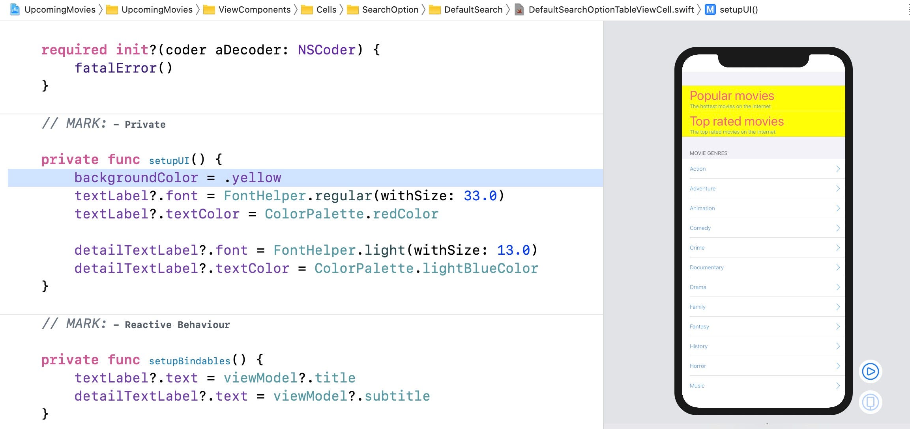Expand the Comedy genre row chevron
This screenshot has width=910, height=429.
click(x=838, y=228)
